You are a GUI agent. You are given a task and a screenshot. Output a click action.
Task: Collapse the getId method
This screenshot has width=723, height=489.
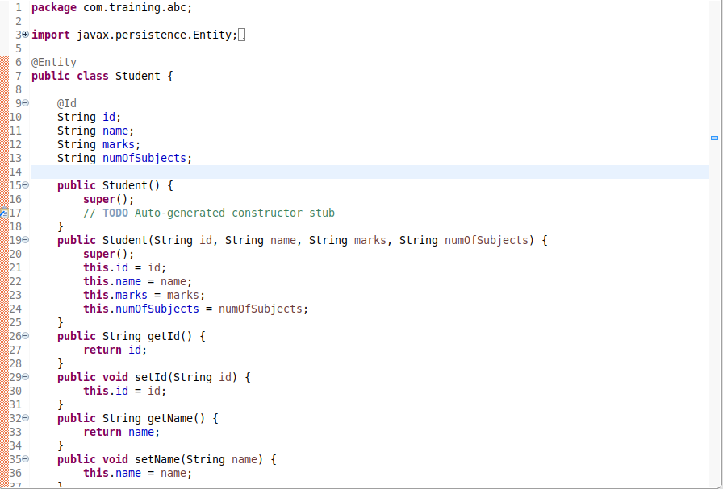click(x=24, y=336)
